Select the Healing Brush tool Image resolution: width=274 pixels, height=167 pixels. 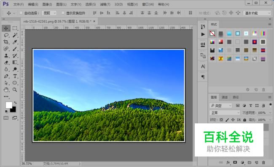pos(6,49)
